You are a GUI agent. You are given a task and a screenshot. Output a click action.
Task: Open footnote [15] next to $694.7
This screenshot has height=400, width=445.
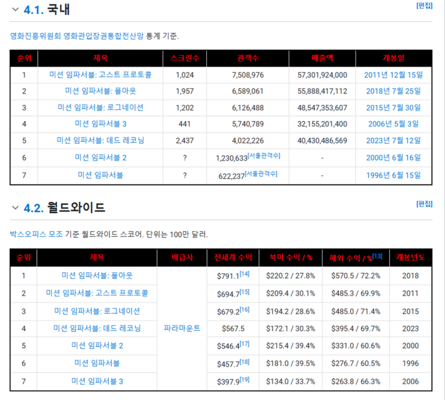pyautogui.click(x=244, y=292)
